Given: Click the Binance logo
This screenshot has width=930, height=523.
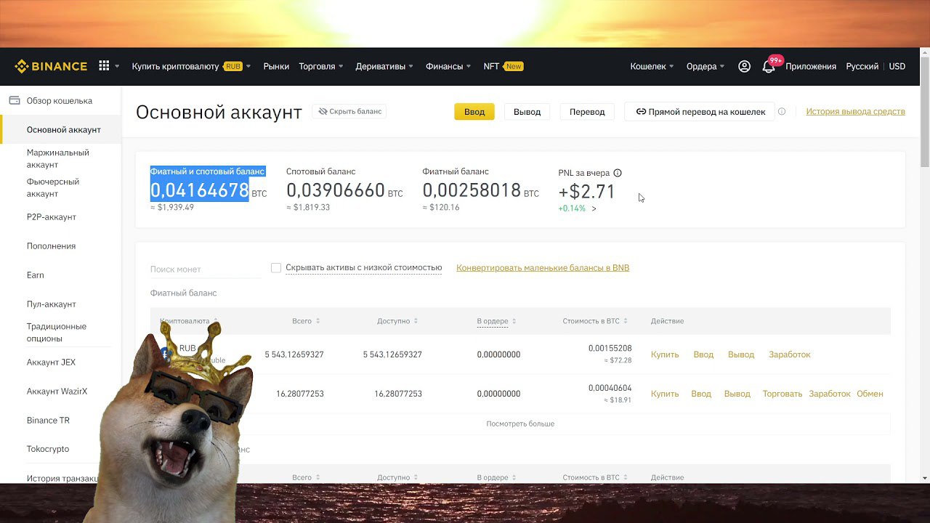Looking at the screenshot, I should [51, 66].
